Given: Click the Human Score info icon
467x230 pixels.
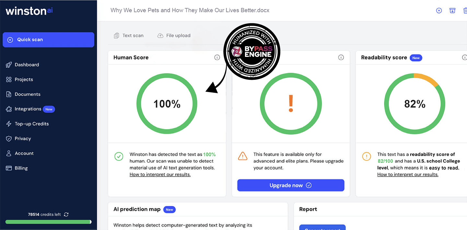Looking at the screenshot, I should click(x=217, y=57).
